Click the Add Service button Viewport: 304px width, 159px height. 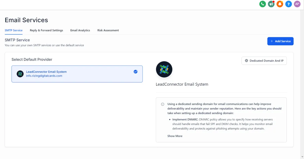[x=280, y=41]
